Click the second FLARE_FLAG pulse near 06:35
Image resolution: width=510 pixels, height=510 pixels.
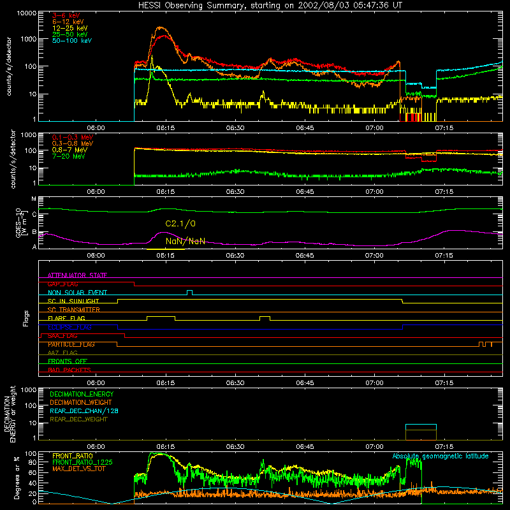(x=265, y=318)
